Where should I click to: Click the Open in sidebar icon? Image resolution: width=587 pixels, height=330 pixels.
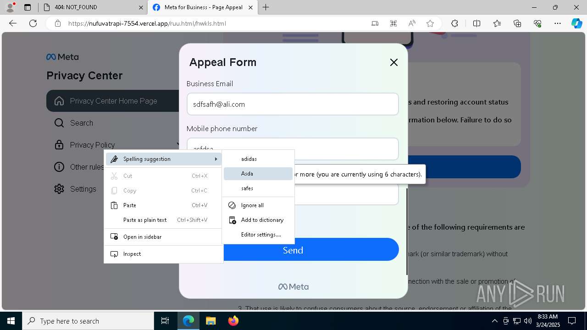click(114, 236)
